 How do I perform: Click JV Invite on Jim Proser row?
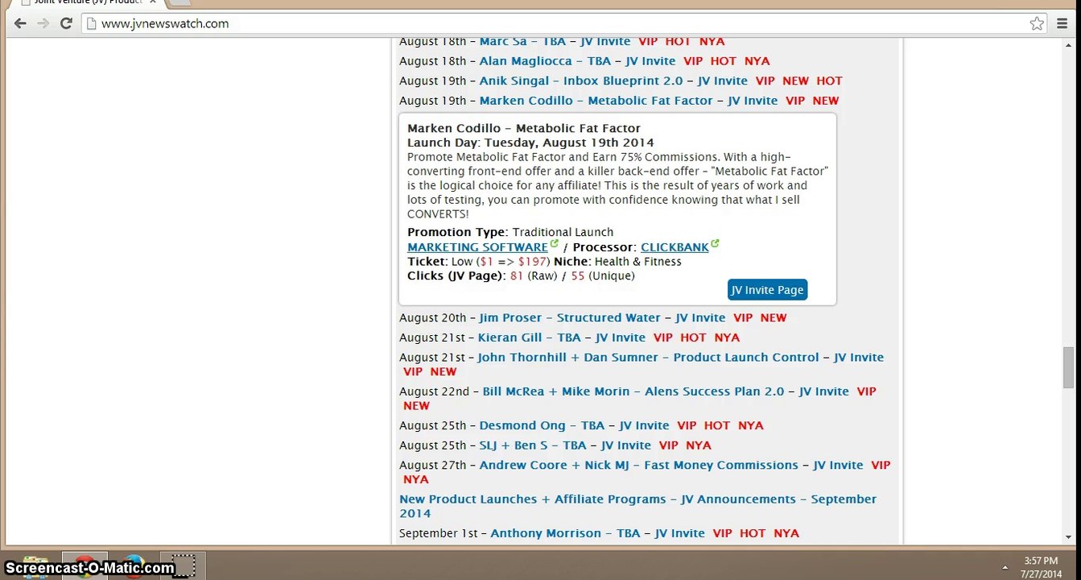click(x=700, y=317)
